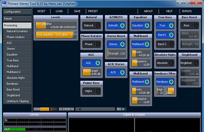The height and width of the screenshot is (132, 204).
Task: Disable the AGC power toggle
Action: (91, 63)
